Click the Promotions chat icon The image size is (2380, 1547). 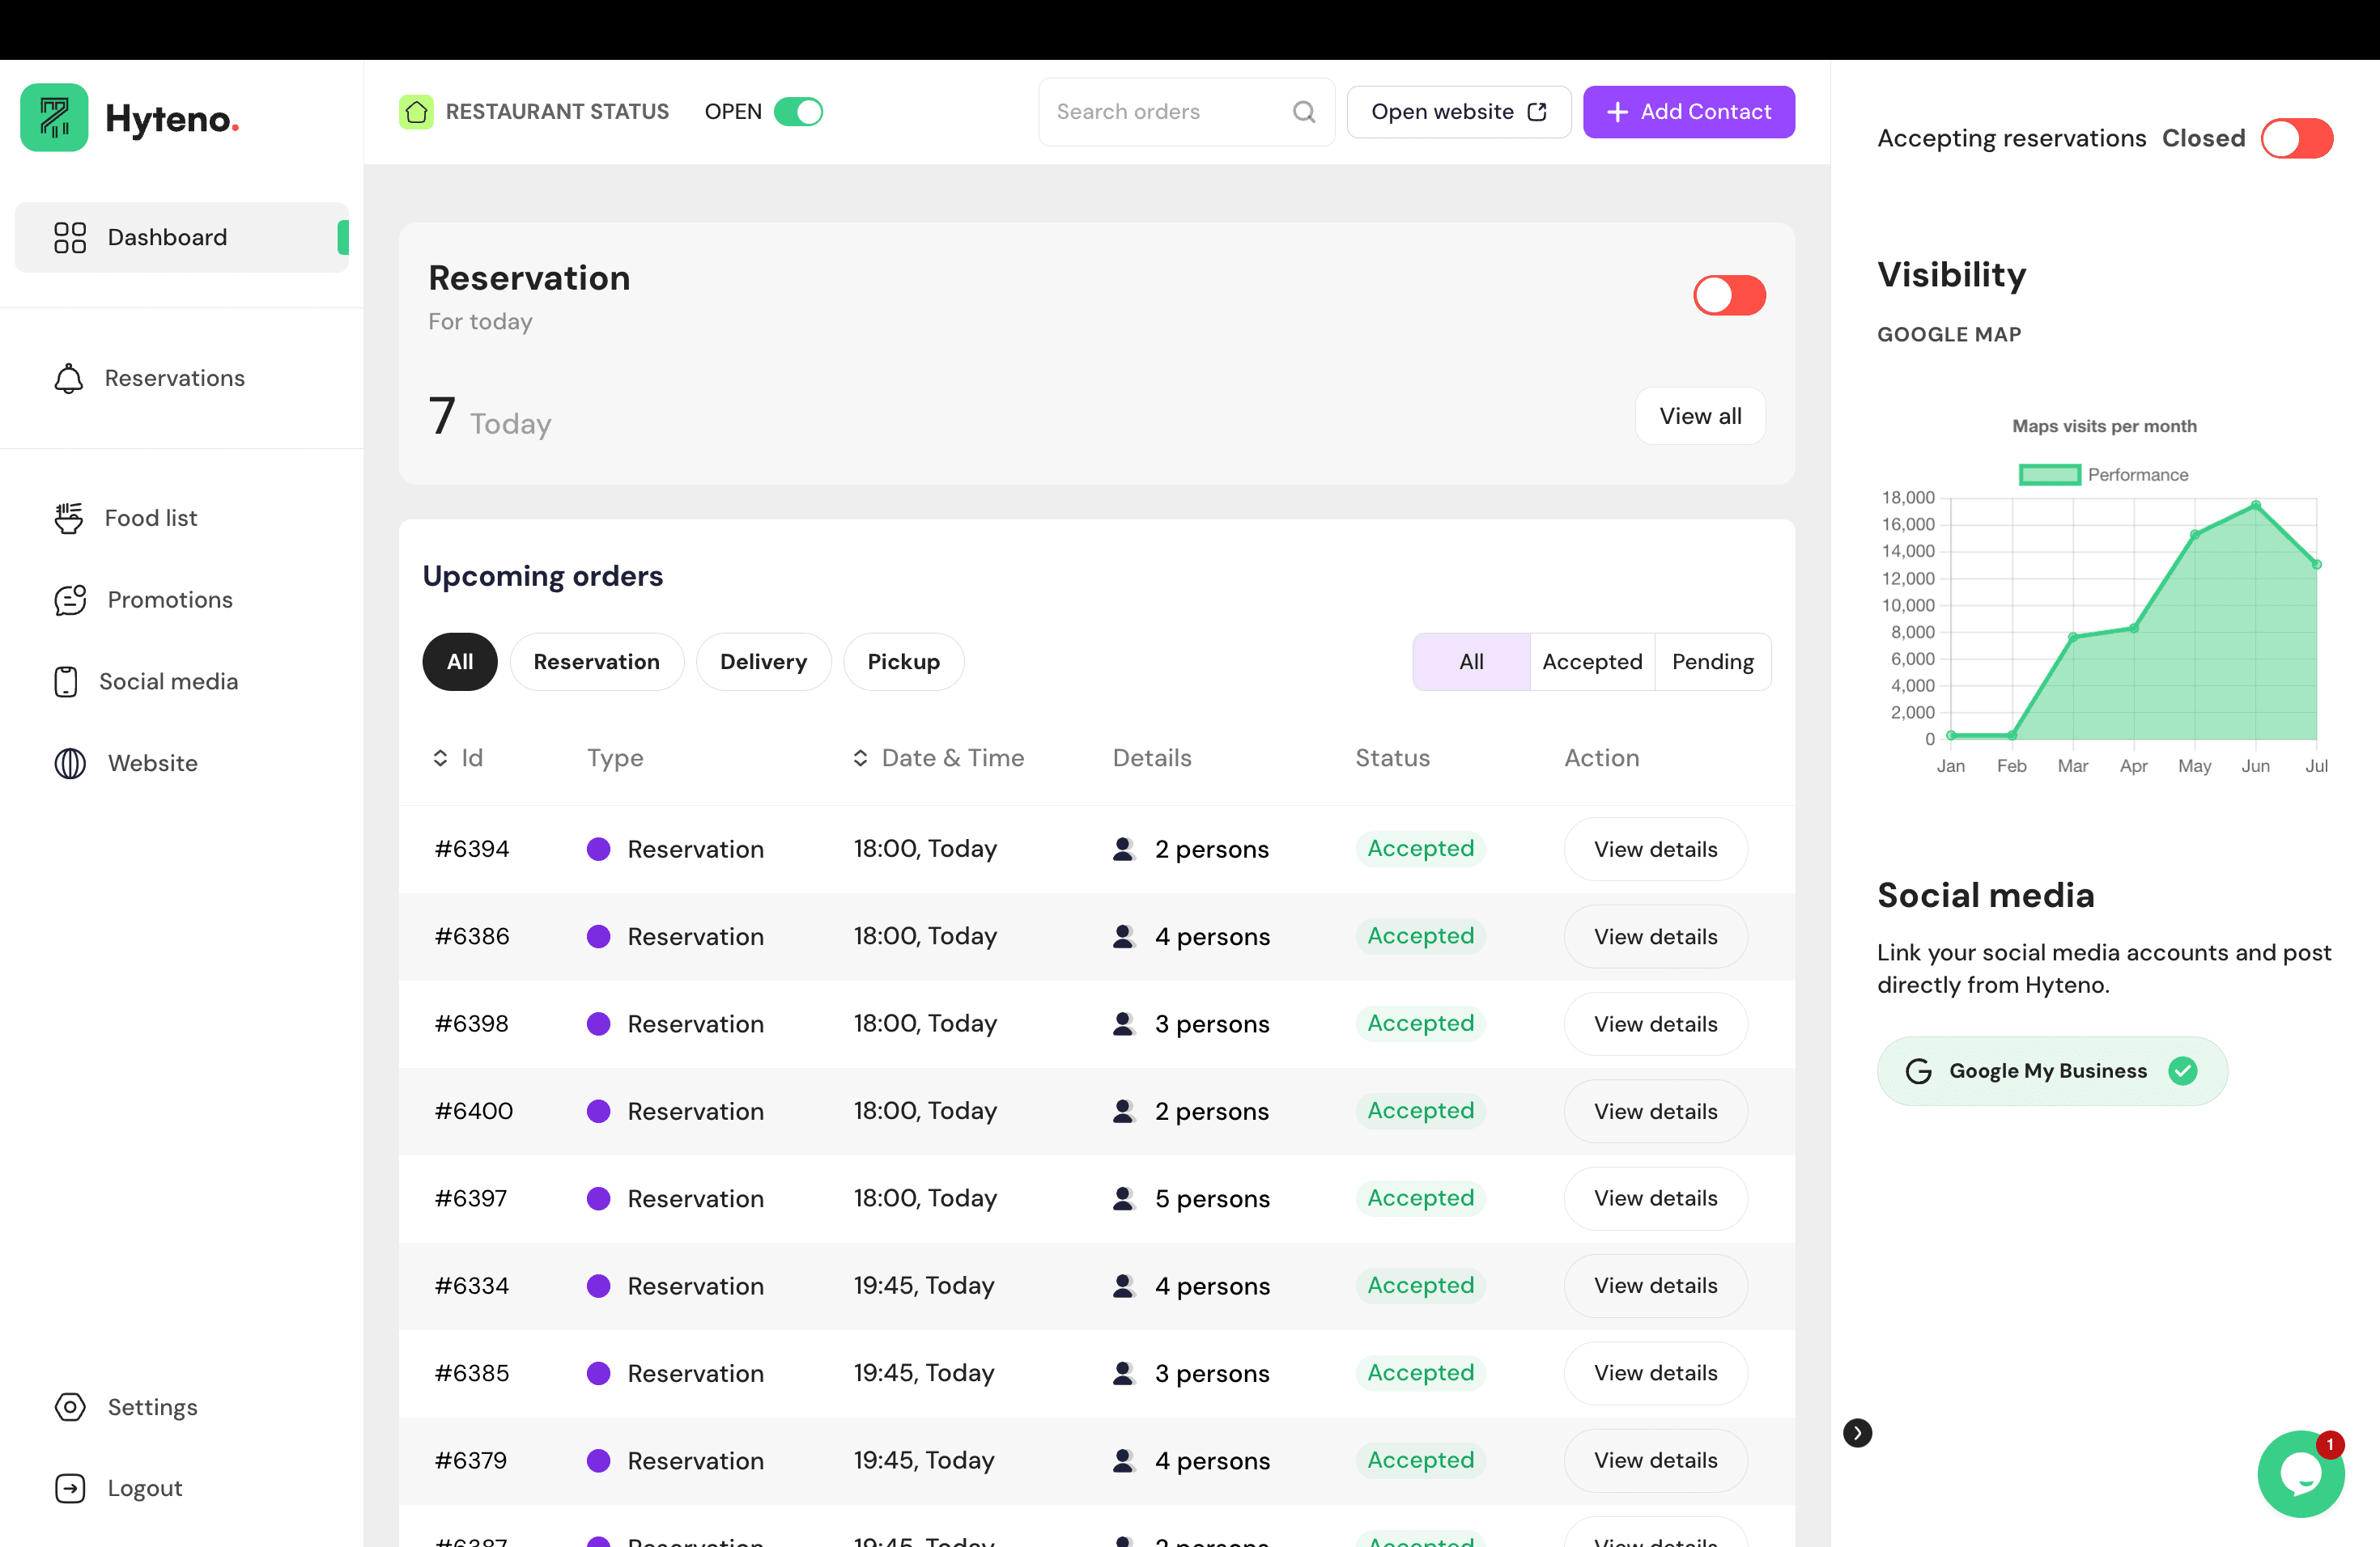point(70,600)
